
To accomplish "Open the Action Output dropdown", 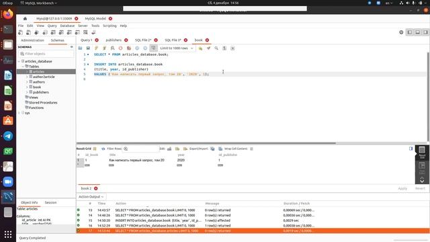I will tap(91, 197).
